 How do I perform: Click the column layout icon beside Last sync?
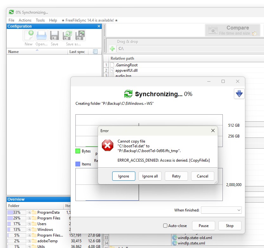94,52
